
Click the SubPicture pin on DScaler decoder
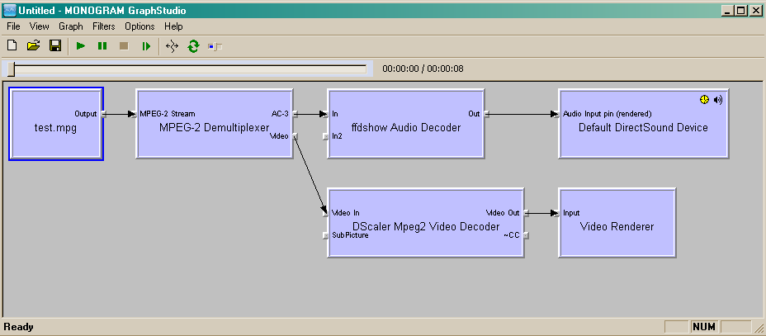coord(326,235)
